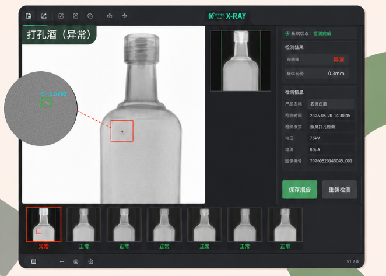
Task: Click the 重新检测 button
Action: pos(339,190)
